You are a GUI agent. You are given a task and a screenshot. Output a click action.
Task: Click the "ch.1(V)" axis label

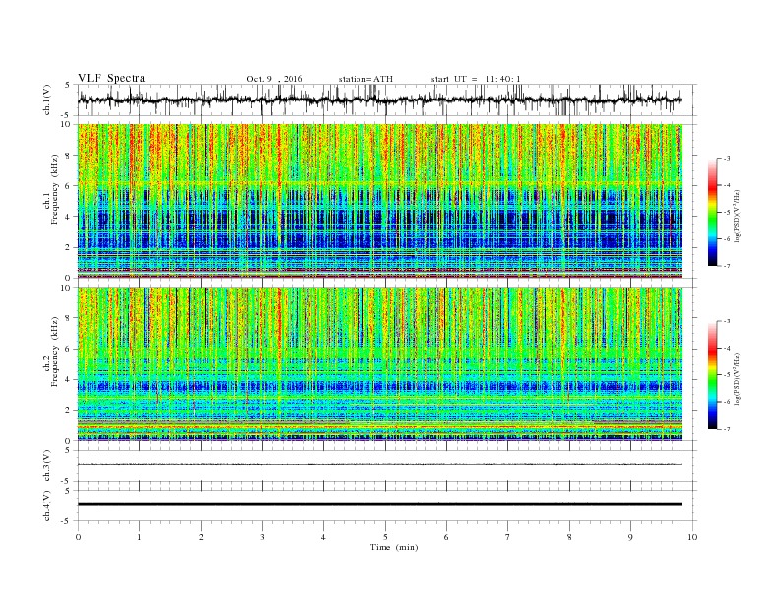point(47,100)
